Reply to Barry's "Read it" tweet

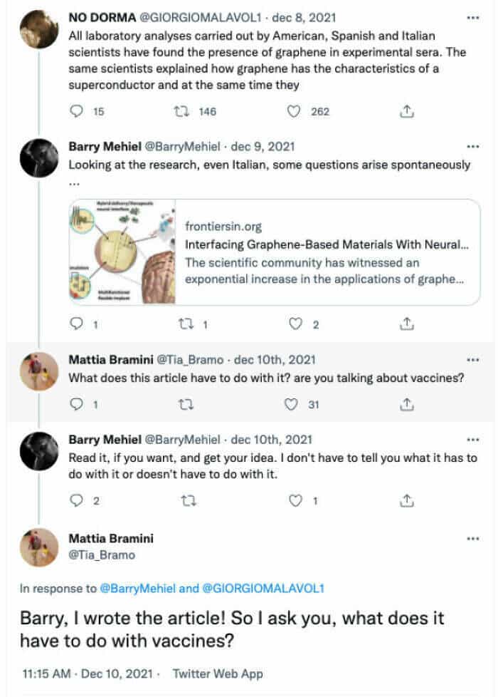[78, 500]
